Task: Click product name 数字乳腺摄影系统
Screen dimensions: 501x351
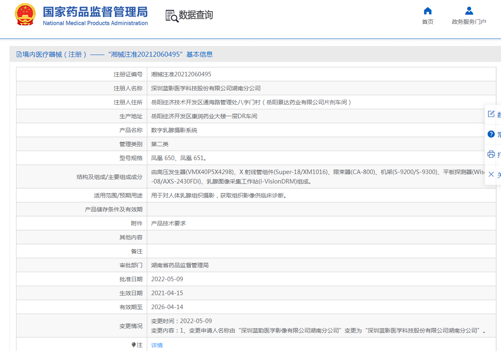Action: (x=174, y=130)
